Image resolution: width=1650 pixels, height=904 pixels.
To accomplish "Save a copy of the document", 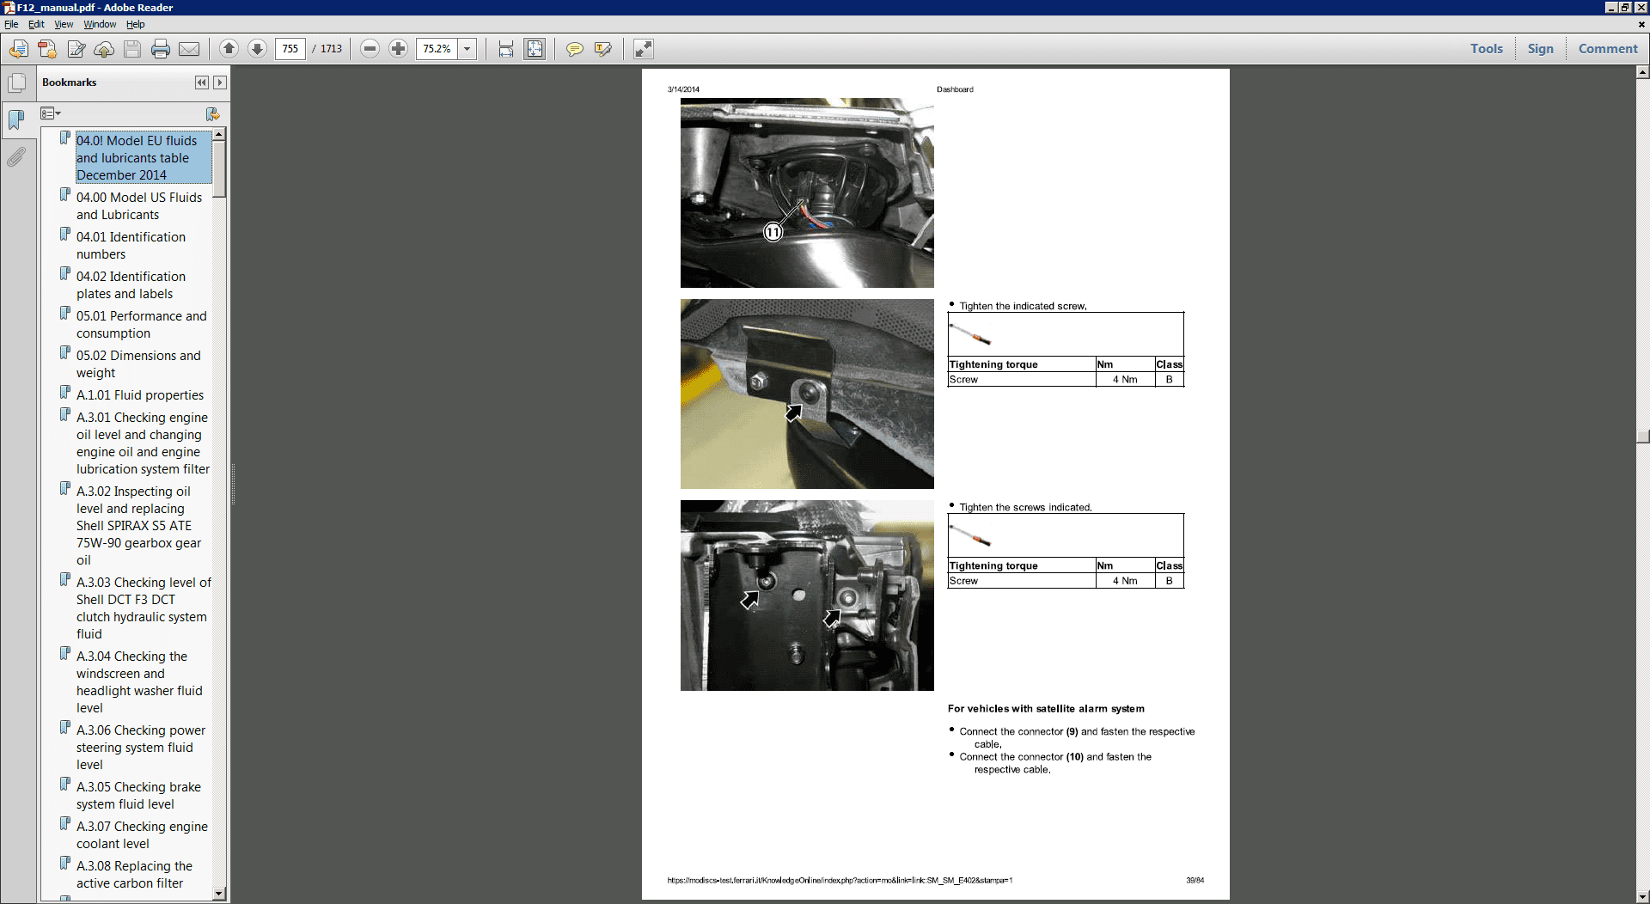I will coord(131,49).
